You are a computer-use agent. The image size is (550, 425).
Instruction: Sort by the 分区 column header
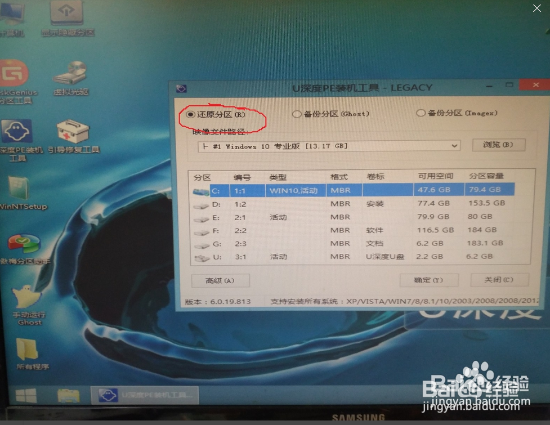coord(203,177)
